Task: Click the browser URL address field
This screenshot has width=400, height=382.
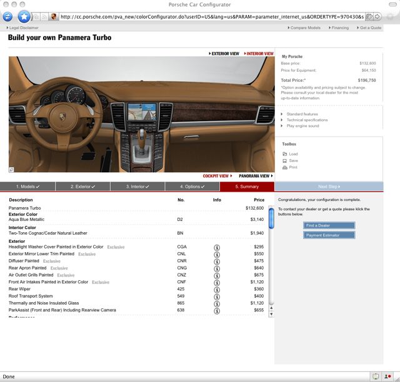Action: [x=212, y=17]
